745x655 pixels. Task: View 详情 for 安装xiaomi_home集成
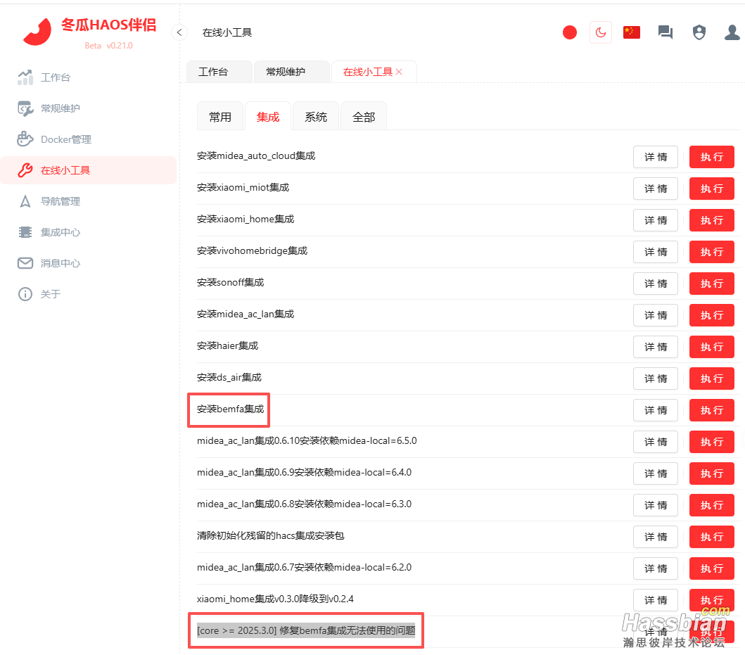(656, 220)
